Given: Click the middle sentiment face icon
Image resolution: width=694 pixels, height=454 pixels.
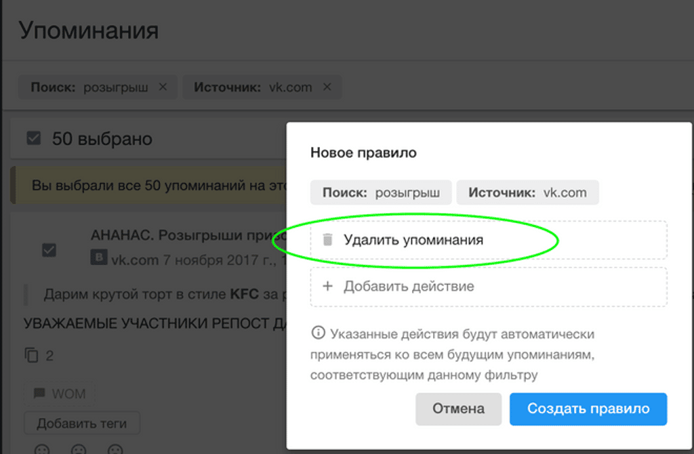Looking at the screenshot, I should tap(79, 449).
